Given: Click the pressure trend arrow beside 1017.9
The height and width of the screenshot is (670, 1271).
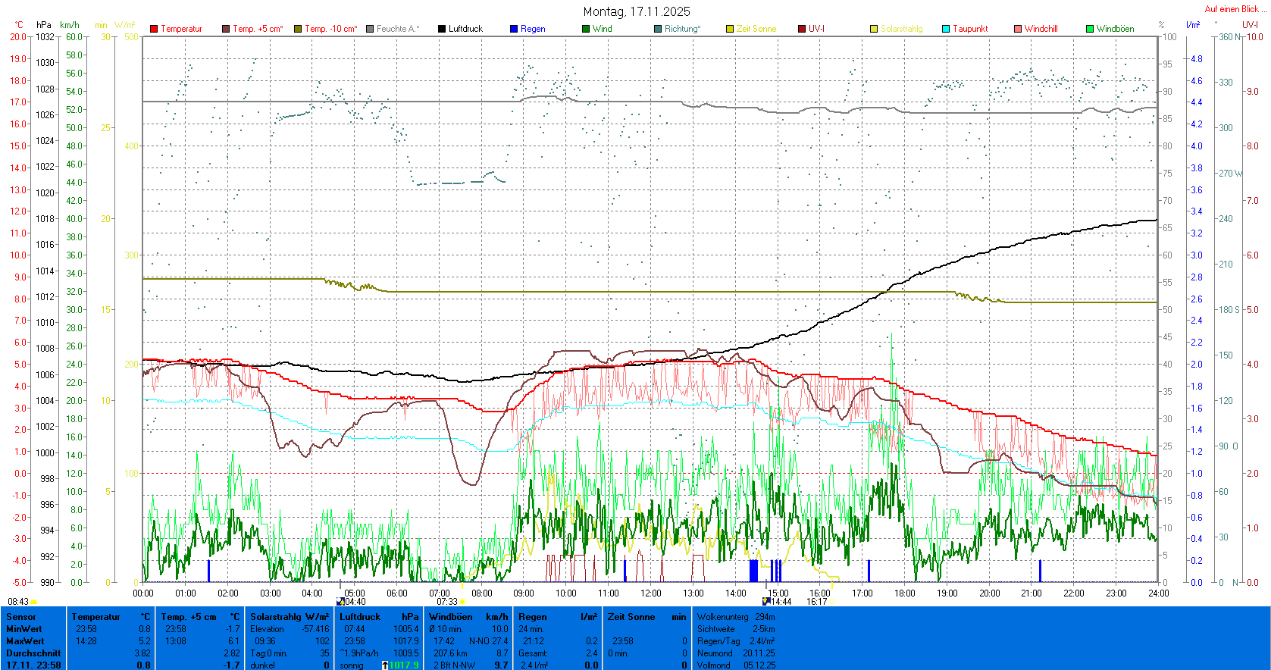Looking at the screenshot, I should pyautogui.click(x=385, y=665).
